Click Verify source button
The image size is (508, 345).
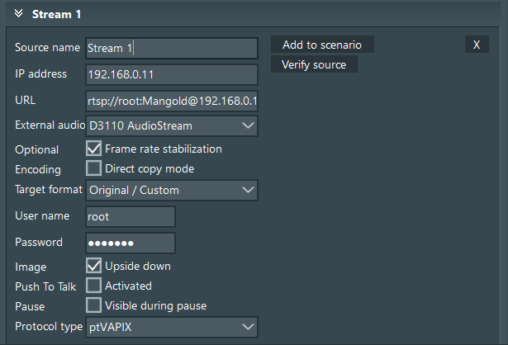pos(314,64)
